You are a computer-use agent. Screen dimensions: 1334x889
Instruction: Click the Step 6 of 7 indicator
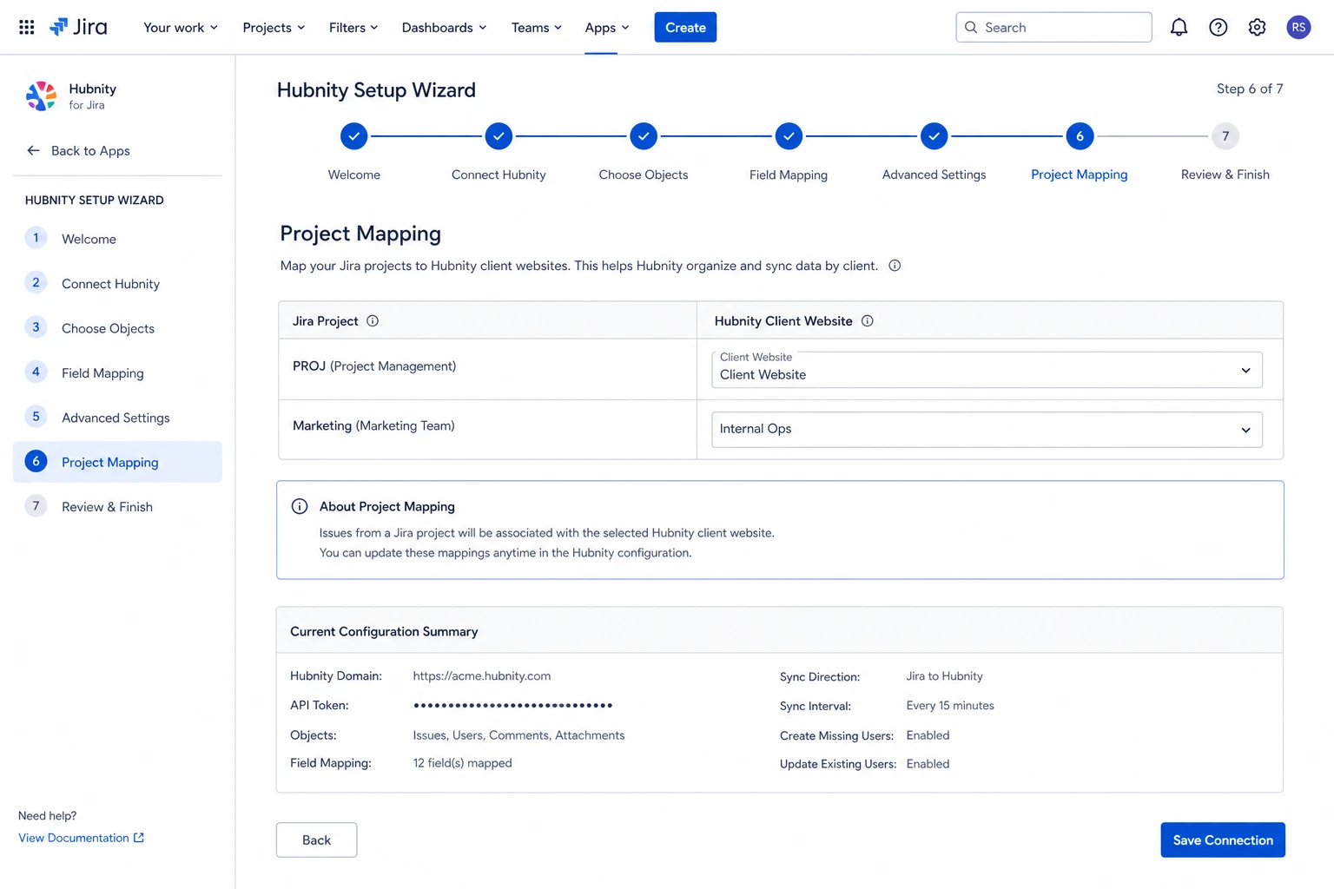[1250, 89]
